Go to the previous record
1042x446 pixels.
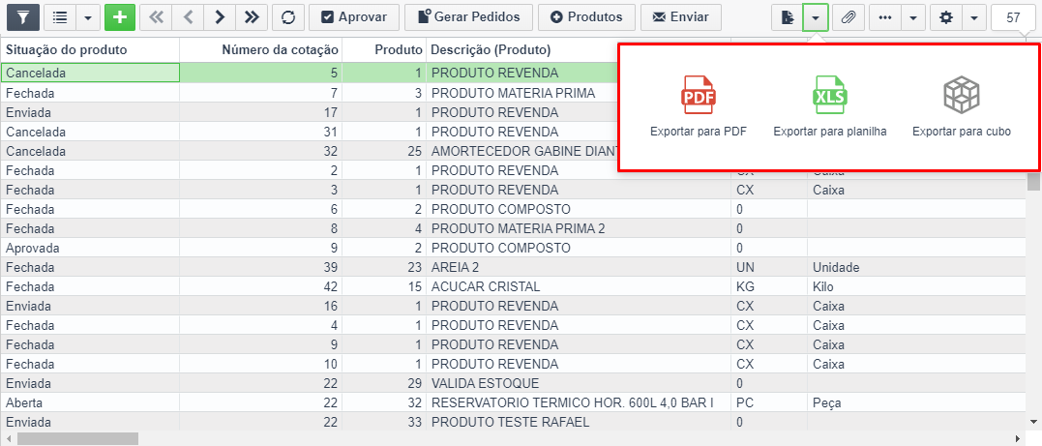[x=188, y=17]
